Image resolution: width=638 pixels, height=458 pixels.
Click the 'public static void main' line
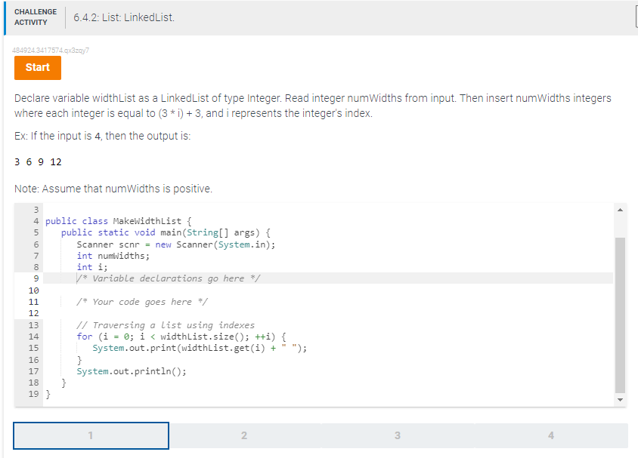point(166,232)
